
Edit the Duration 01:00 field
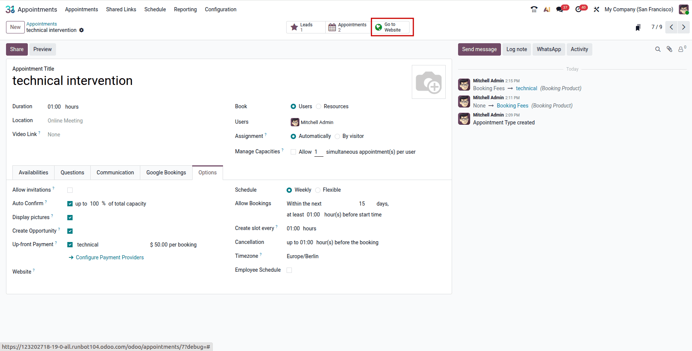tap(54, 107)
